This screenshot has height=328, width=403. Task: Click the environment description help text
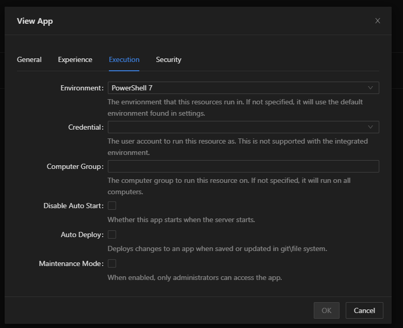[235, 107]
